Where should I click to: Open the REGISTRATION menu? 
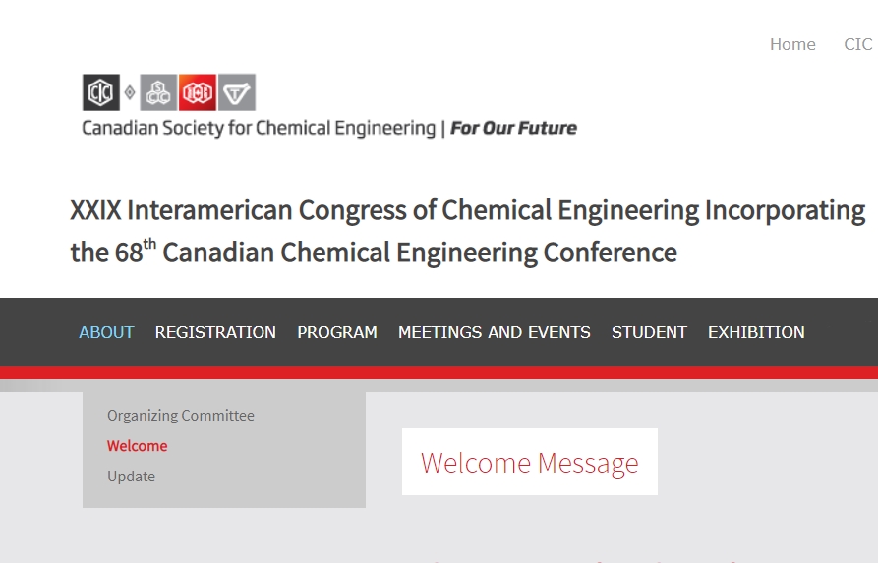pyautogui.click(x=215, y=332)
